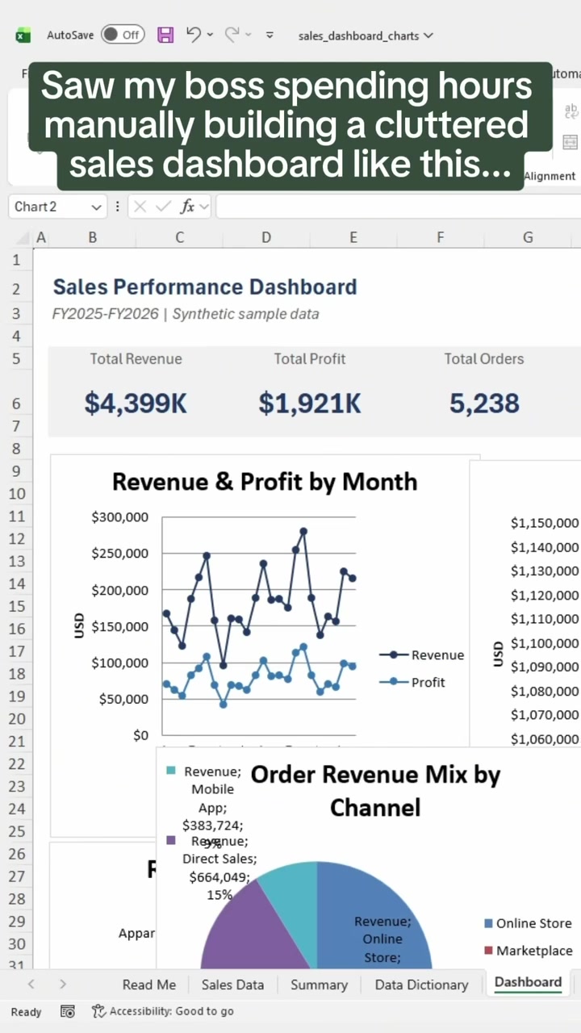The width and height of the screenshot is (581, 1033).
Task: Click the FY2025-FY2026 Synthetic sample data subtitle
Action: 186,314
